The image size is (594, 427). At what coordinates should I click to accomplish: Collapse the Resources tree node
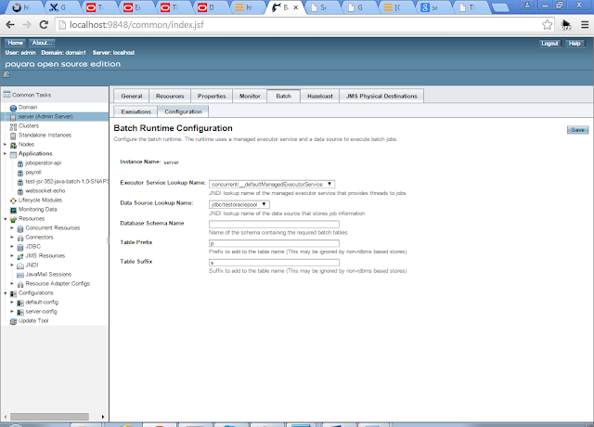(x=6, y=219)
